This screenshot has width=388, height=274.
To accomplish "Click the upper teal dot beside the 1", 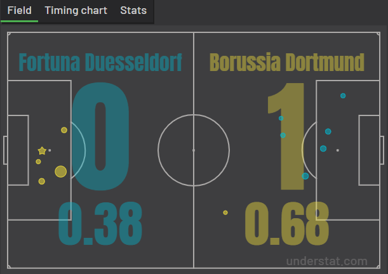I will [x=281, y=118].
